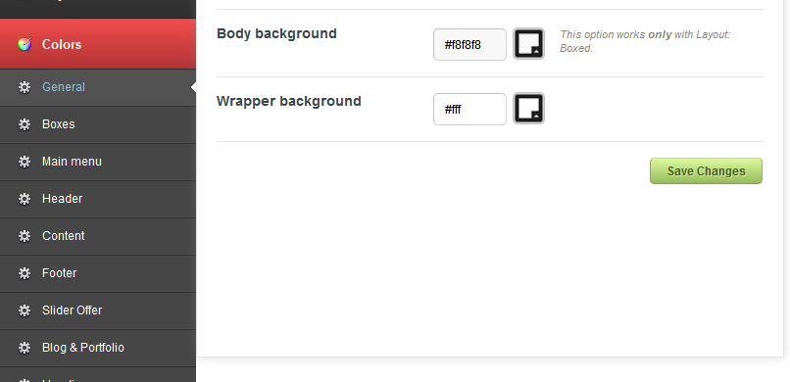Click the gear icon beside Slider Offer
Screen dimensions: 790x382
(x=25, y=310)
